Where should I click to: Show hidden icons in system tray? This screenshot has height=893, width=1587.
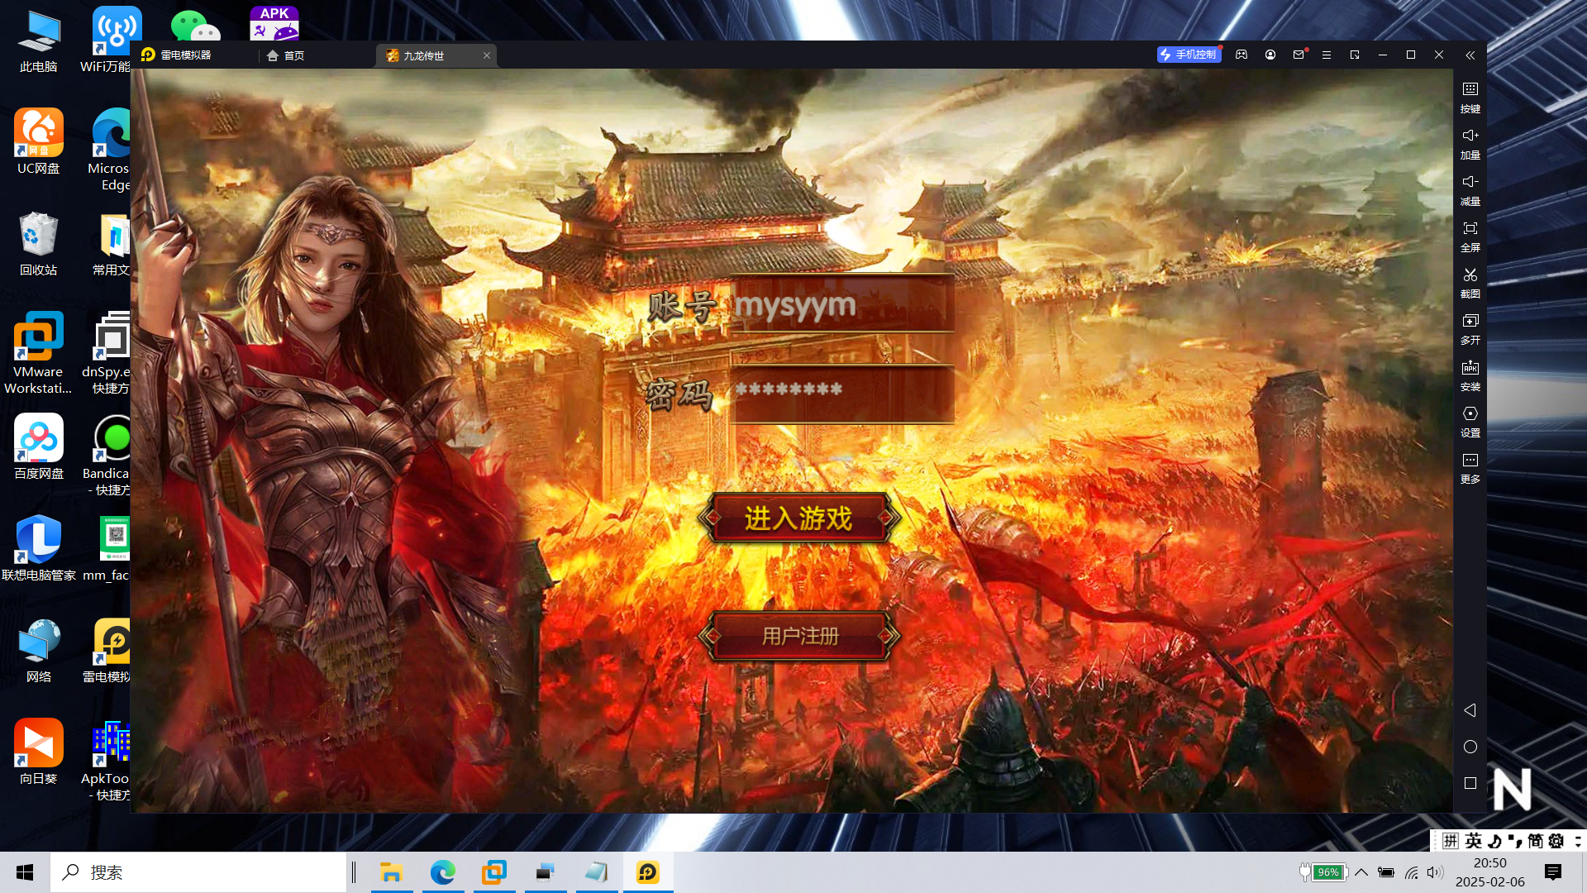tap(1361, 872)
